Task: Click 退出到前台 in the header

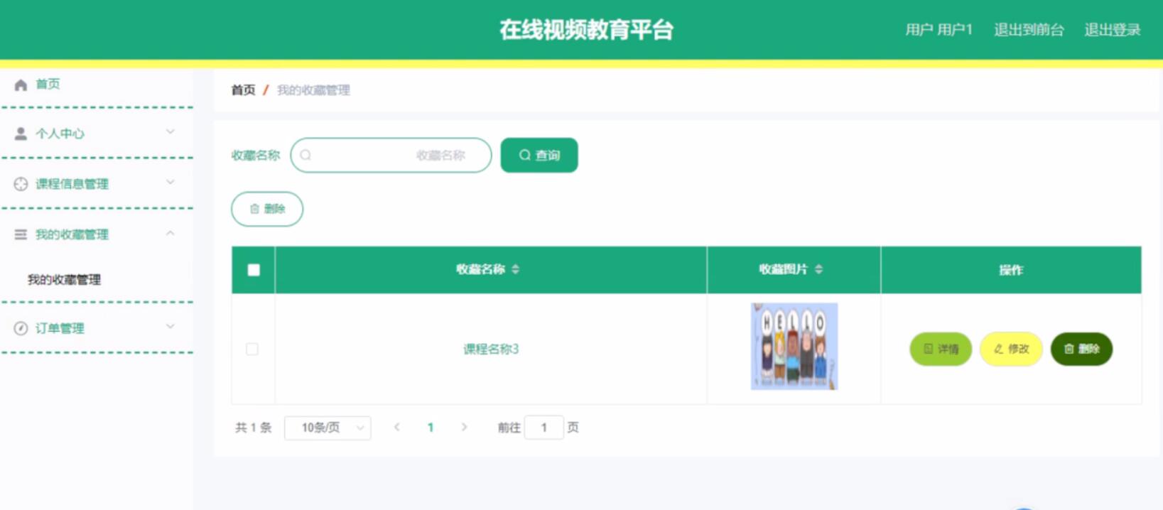Action: tap(1029, 30)
